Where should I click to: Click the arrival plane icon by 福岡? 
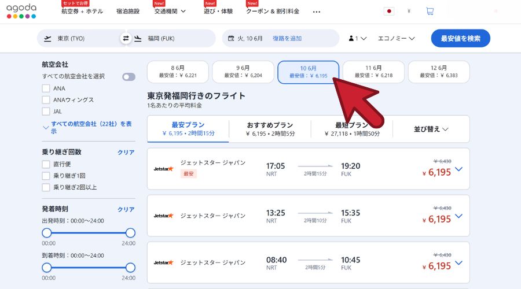(x=138, y=39)
